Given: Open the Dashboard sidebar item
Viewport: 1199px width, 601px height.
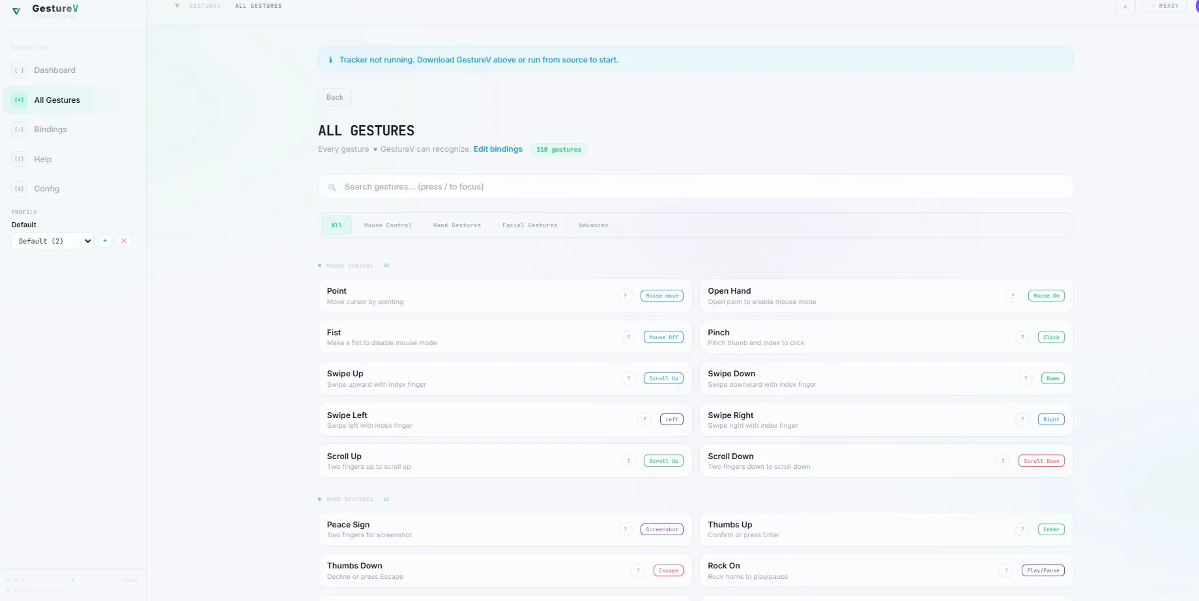Looking at the screenshot, I should [x=73, y=70].
